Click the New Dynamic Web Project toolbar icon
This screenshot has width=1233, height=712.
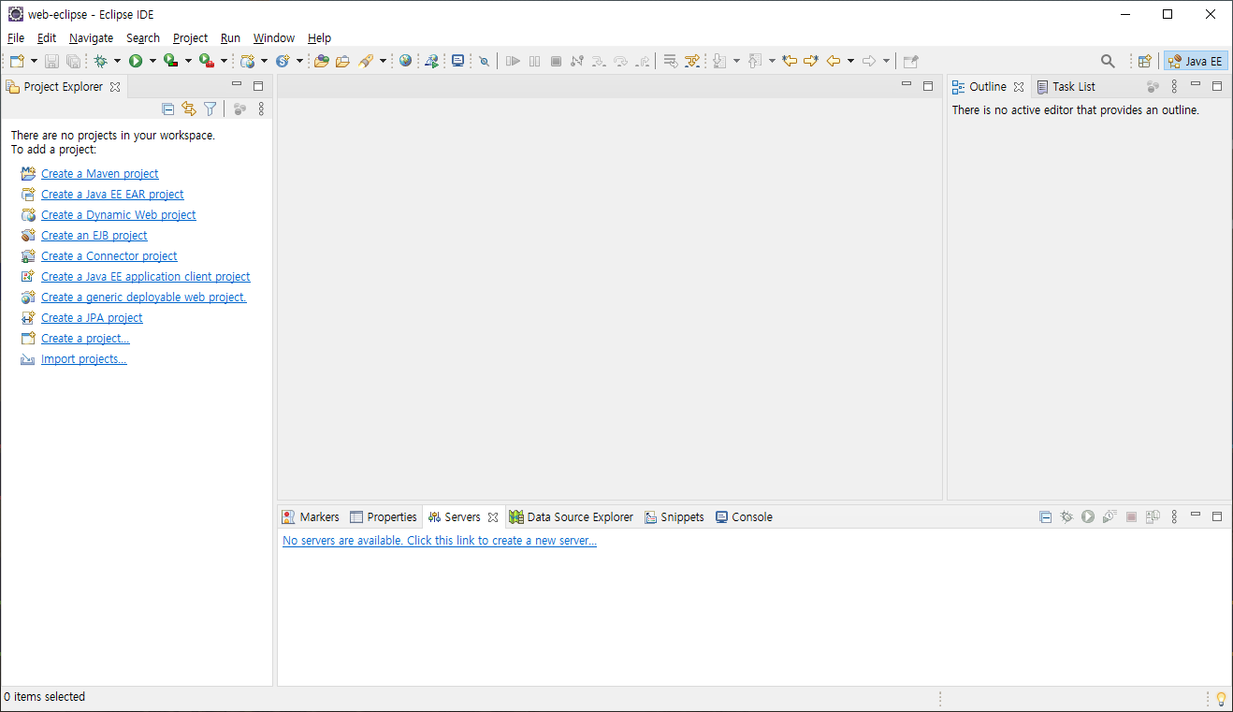(x=247, y=61)
